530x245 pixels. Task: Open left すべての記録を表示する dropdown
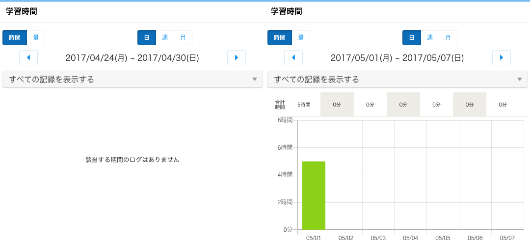(x=132, y=79)
